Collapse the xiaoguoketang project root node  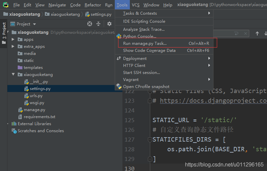pyautogui.click(x=8, y=32)
